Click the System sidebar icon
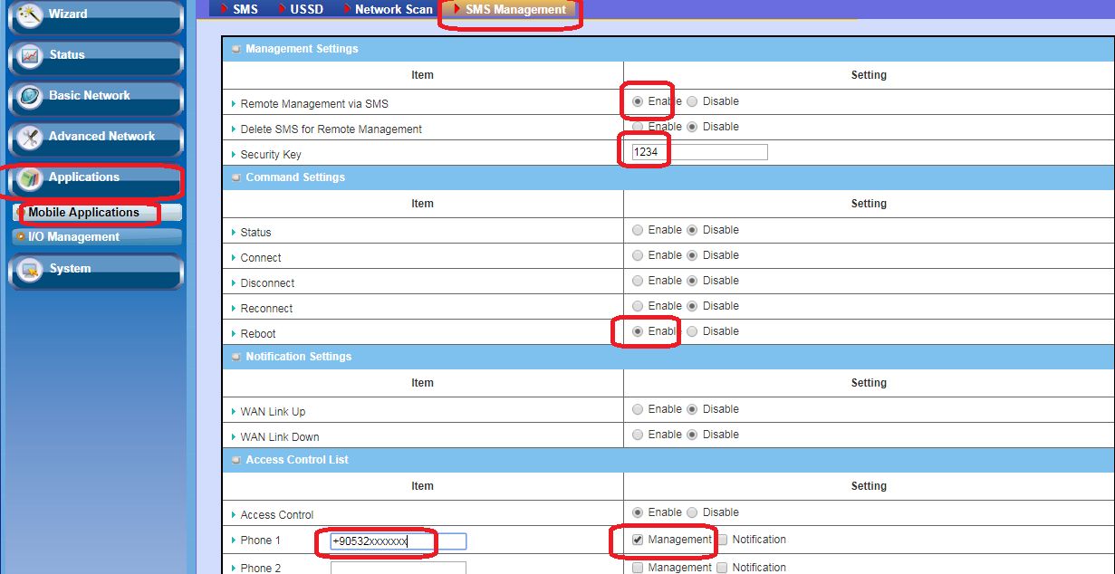 point(30,270)
